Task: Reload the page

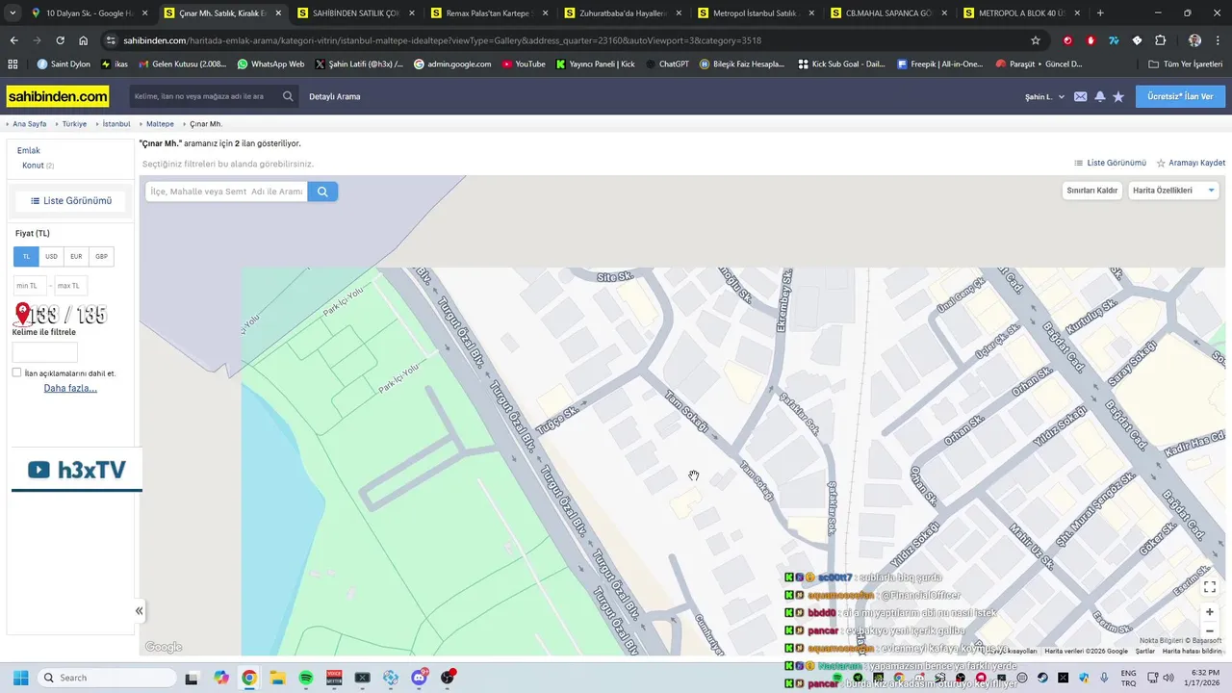Action: (x=60, y=40)
